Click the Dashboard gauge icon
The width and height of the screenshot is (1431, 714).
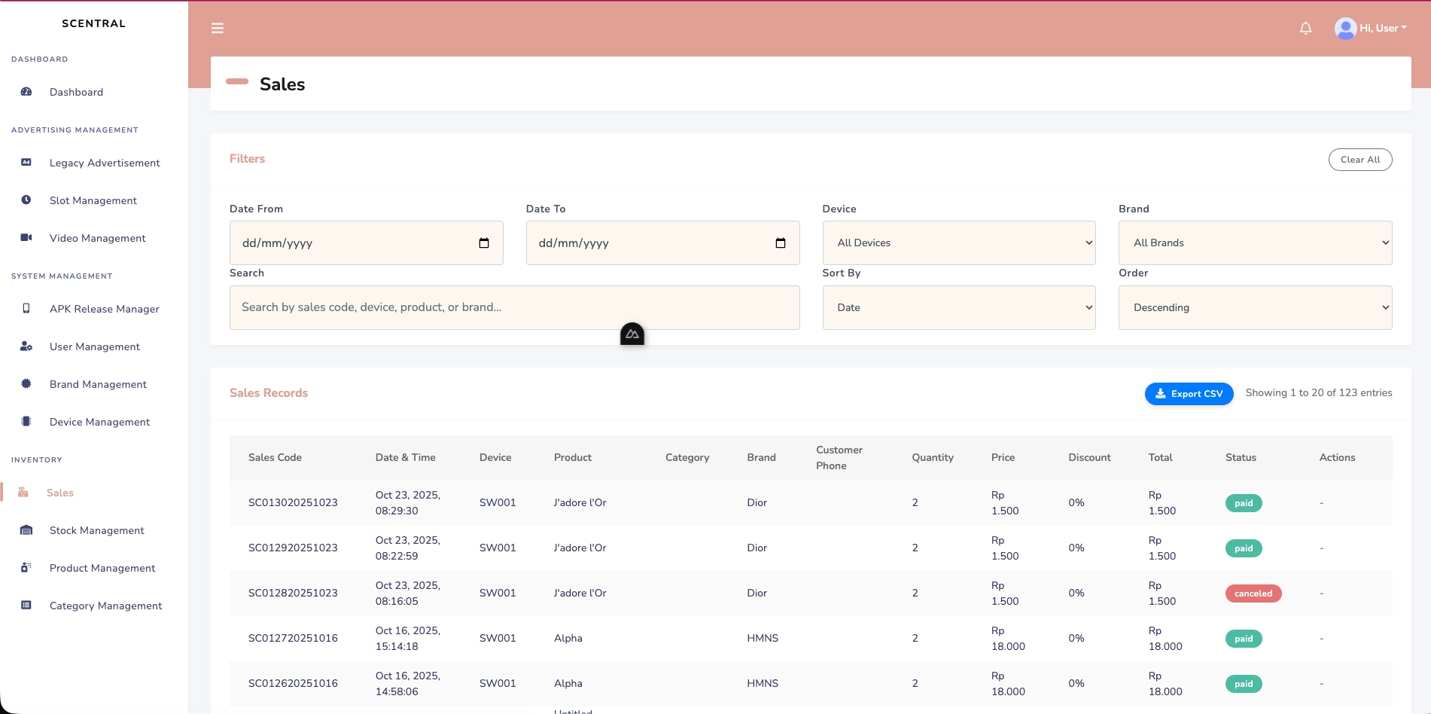pyautogui.click(x=26, y=92)
